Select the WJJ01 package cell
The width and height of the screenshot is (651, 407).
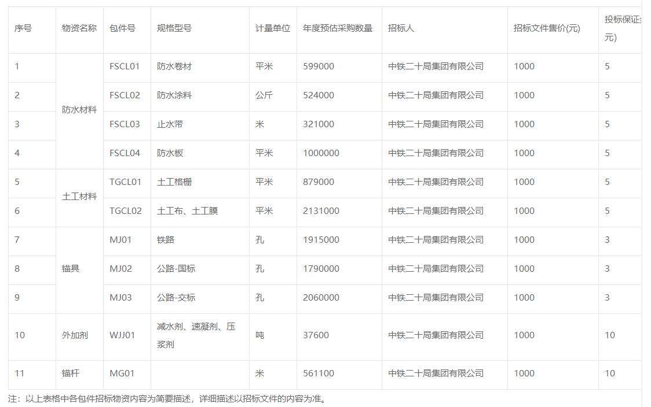(x=122, y=335)
